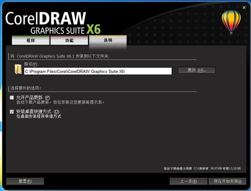Click the hot-air balloon logo
This screenshot has height=191, width=251.
point(231,22)
